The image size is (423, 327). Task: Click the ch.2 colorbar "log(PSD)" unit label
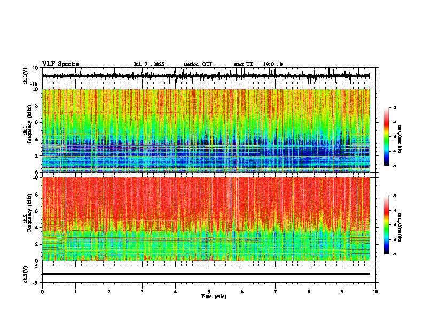tap(400, 227)
